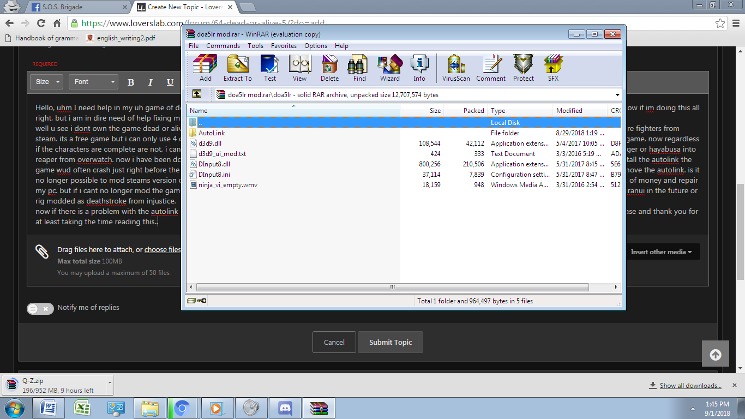The width and height of the screenshot is (745, 419).
Task: Open the View tool in WinRAR
Action: [x=299, y=68]
